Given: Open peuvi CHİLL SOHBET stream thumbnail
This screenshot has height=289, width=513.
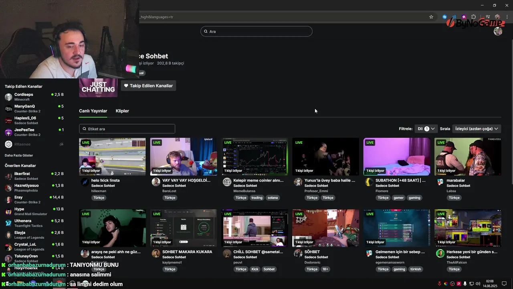Looking at the screenshot, I should (x=254, y=228).
